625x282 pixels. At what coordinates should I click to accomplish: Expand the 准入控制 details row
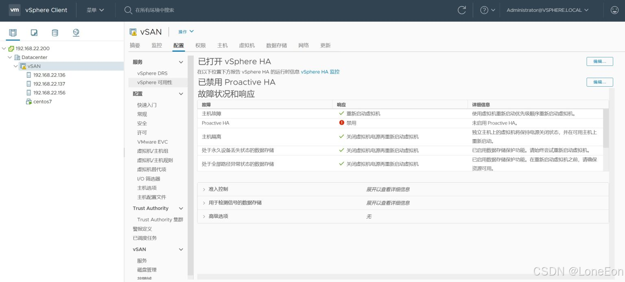coord(204,189)
